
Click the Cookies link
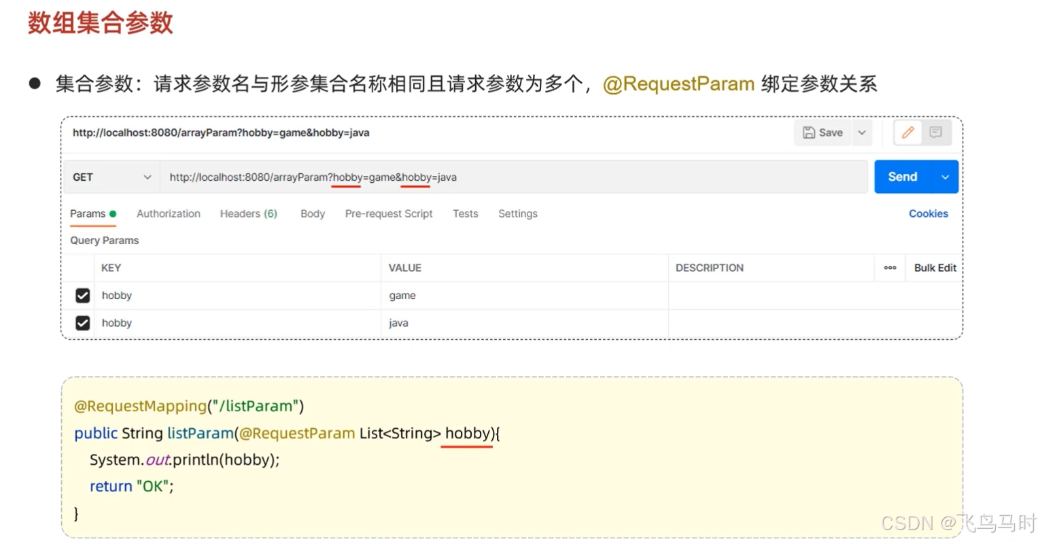929,213
